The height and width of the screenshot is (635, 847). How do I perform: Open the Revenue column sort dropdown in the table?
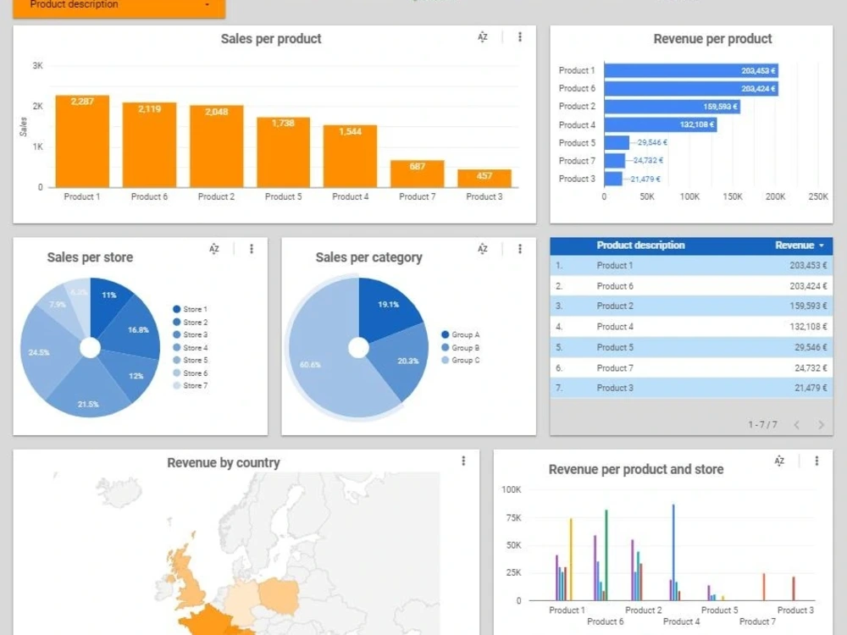click(820, 245)
